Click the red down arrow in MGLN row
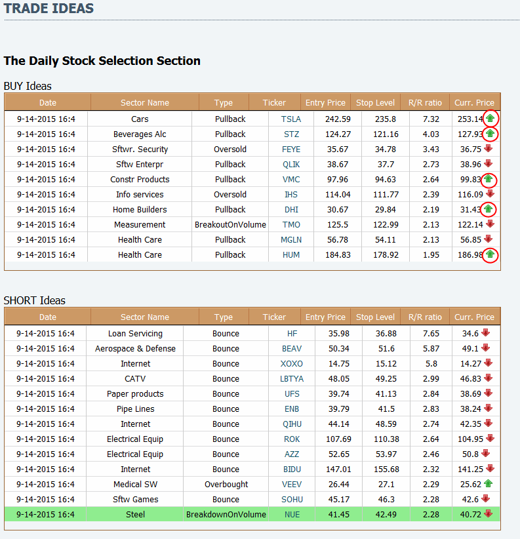 [x=488, y=239]
